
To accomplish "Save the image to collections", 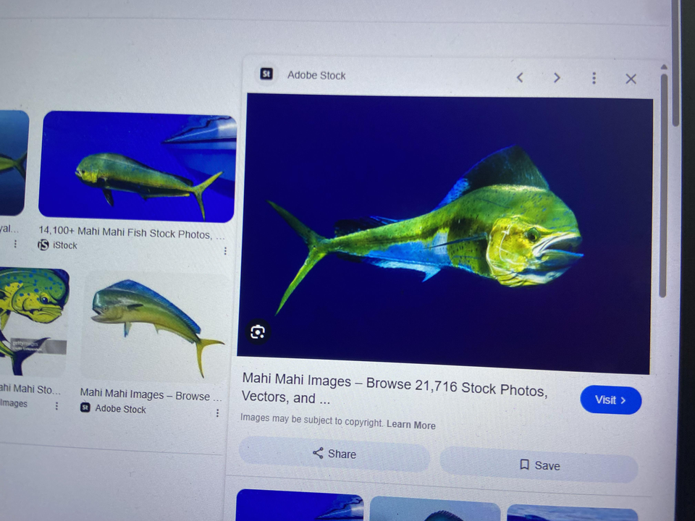I will (x=539, y=465).
